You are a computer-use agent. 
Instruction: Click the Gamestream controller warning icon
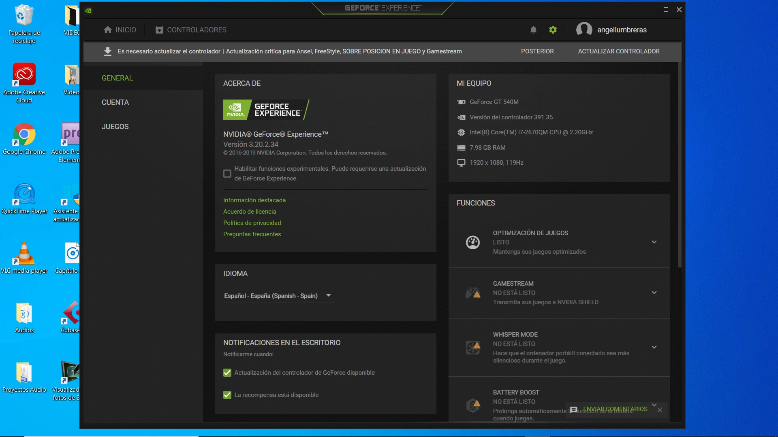[x=472, y=293]
